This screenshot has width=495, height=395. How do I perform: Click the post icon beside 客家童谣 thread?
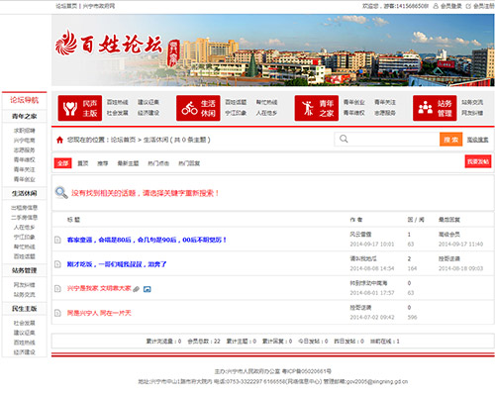(57, 240)
